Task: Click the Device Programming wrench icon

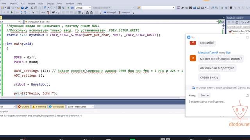Action: [x=182, y=8]
